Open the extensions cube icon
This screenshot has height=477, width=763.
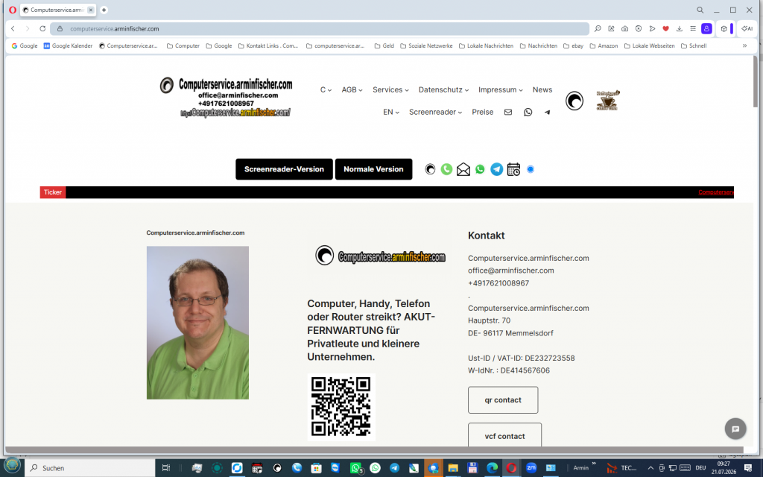coord(724,29)
